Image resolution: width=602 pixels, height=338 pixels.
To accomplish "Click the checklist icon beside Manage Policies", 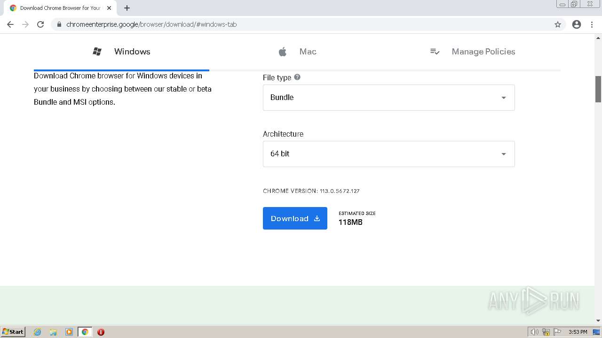I will (x=435, y=52).
